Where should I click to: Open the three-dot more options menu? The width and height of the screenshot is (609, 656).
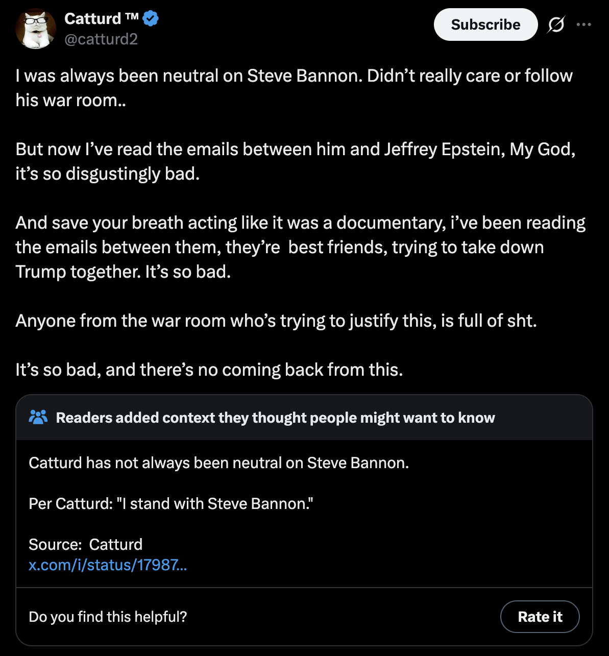coord(584,25)
